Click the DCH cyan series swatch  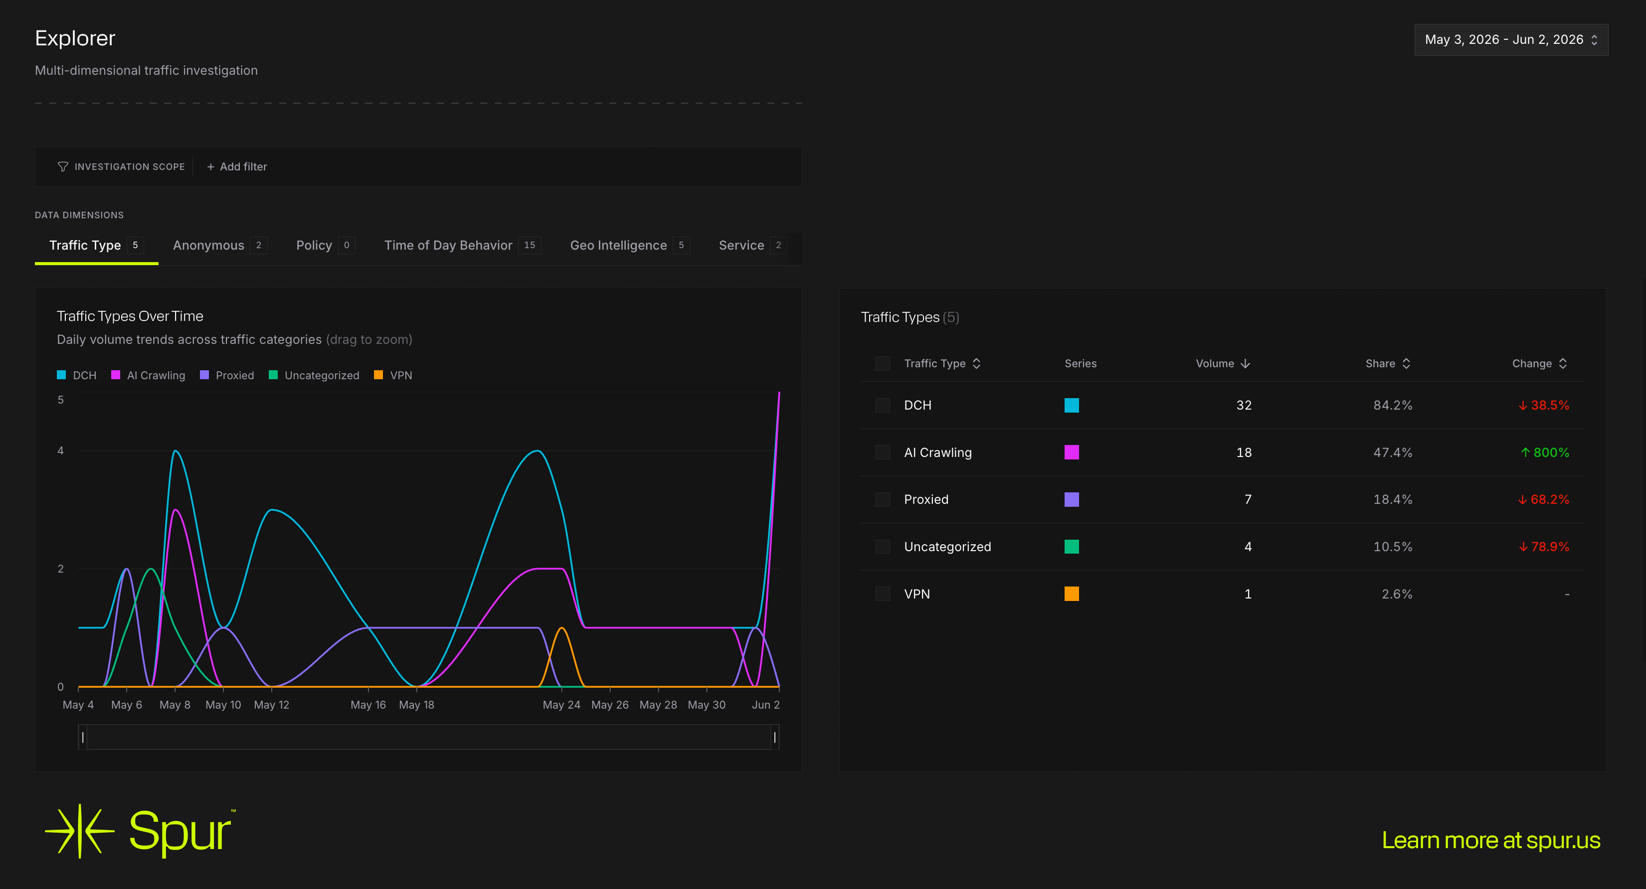1072,406
